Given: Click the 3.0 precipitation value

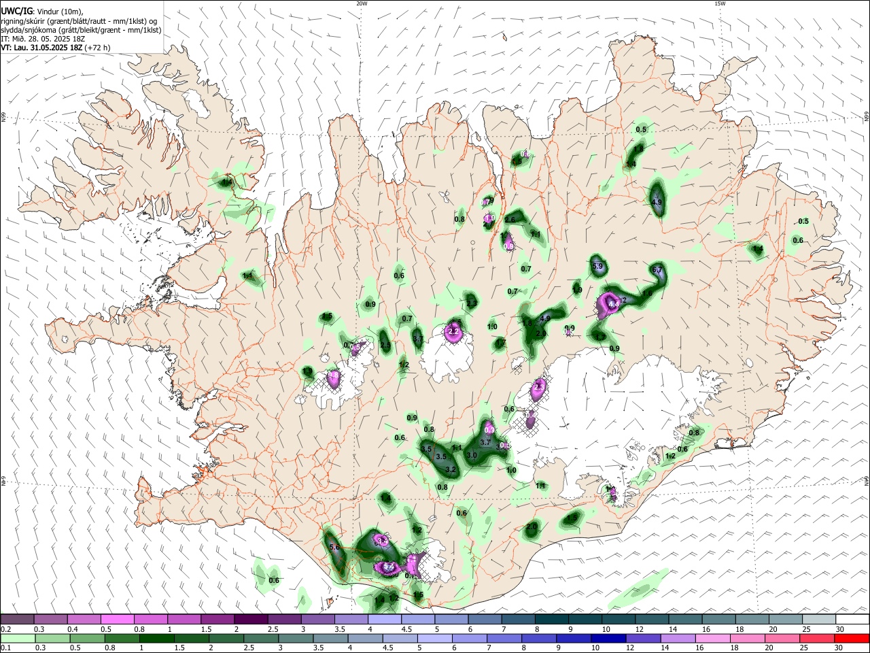Looking at the screenshot, I should (x=472, y=455).
